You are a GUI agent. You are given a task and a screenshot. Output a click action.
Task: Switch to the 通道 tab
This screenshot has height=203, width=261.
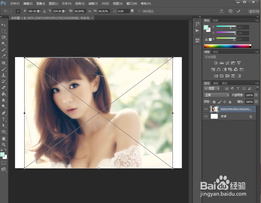click(216, 83)
